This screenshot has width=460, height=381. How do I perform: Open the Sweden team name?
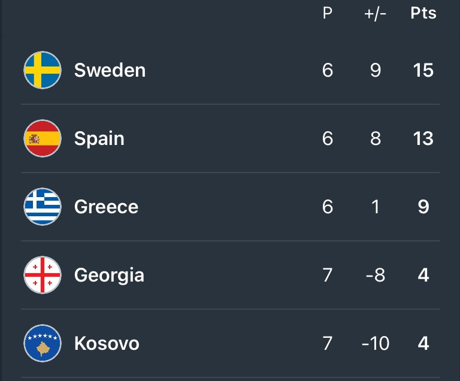tap(110, 70)
